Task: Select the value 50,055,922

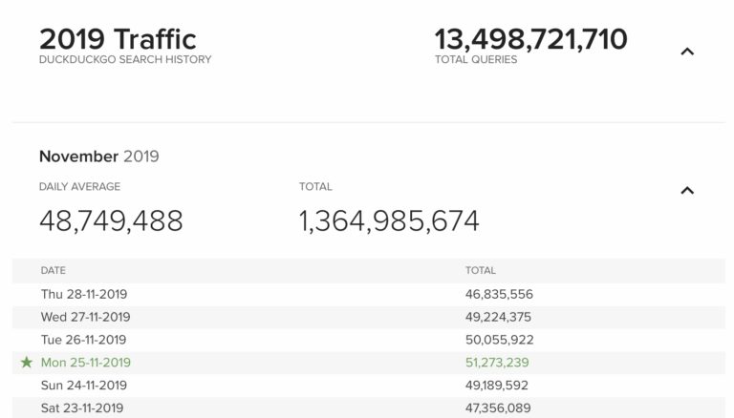Action: click(500, 340)
